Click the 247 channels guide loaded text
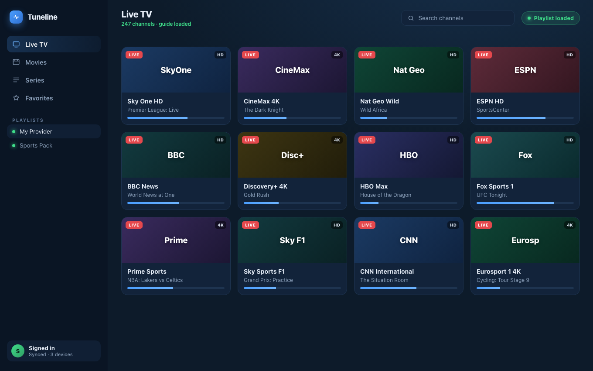 (x=156, y=24)
